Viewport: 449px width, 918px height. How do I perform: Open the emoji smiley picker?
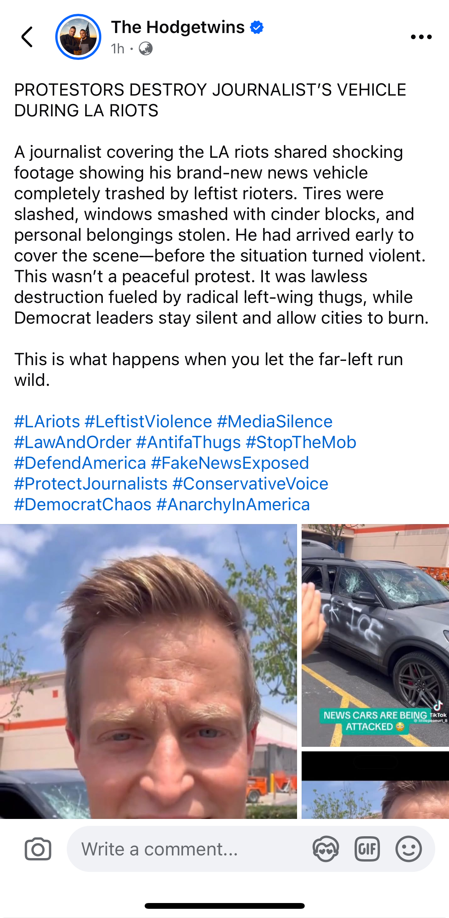[408, 849]
